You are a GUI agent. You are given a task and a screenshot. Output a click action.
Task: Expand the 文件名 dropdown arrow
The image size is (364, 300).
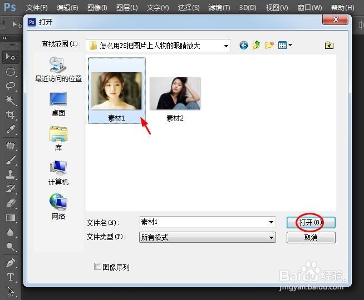[271, 222]
